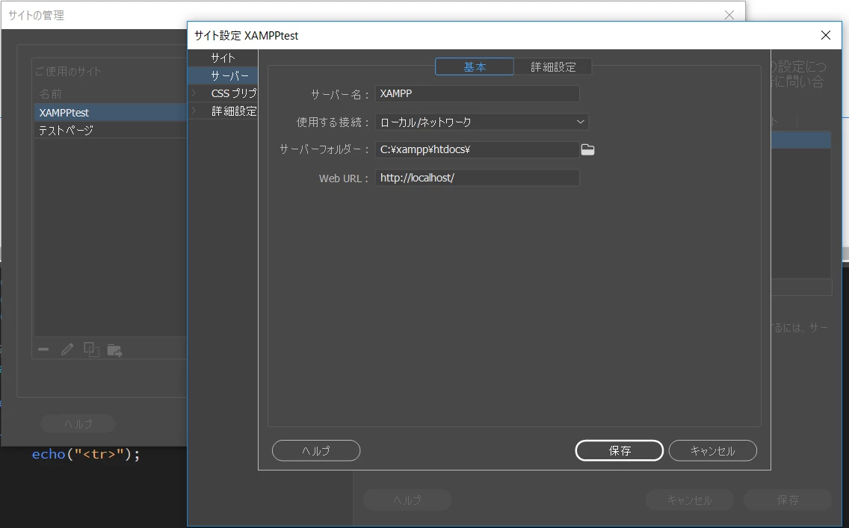Click the ヘルプ button in the server dialog
The height and width of the screenshot is (528, 849).
pyautogui.click(x=316, y=450)
